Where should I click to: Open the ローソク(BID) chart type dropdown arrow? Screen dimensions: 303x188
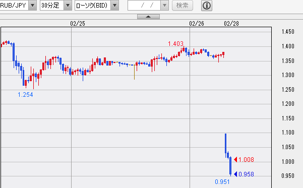pyautogui.click(x=114, y=6)
